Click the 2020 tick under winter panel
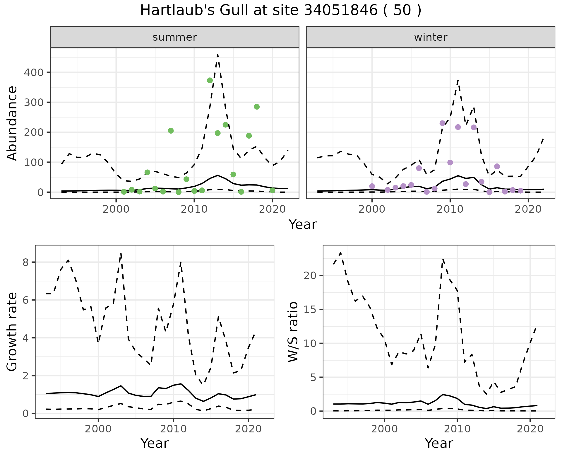This screenshot has height=457, width=562. tap(528, 209)
